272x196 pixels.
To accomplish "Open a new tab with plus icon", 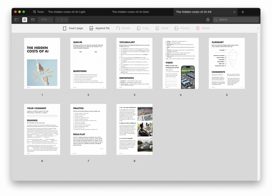I will (x=243, y=12).
